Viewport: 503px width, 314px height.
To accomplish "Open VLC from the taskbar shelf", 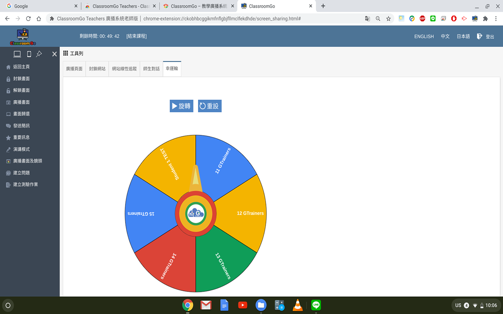I will pyautogui.click(x=298, y=305).
